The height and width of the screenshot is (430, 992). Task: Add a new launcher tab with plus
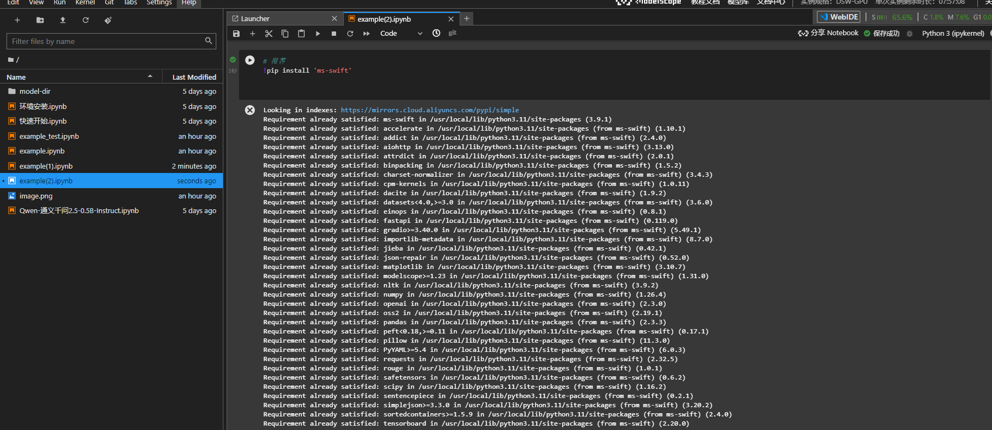coord(467,18)
